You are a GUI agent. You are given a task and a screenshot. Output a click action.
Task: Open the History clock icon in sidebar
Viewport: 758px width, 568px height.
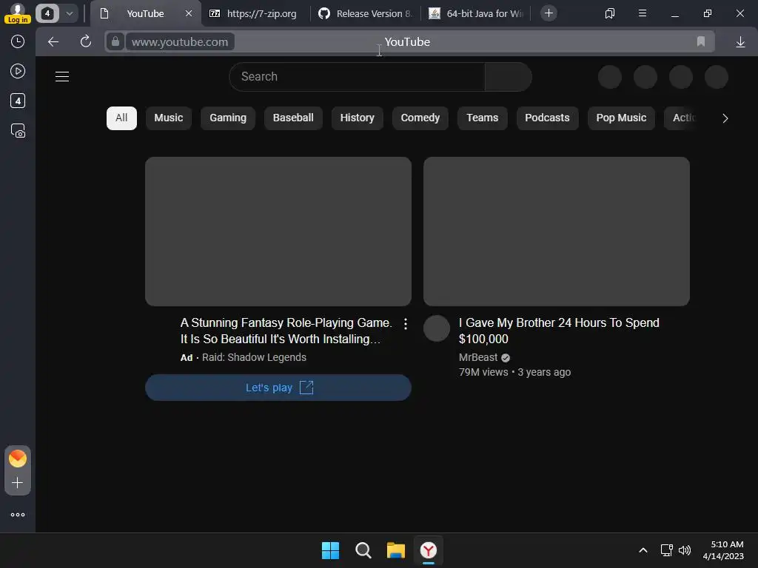[x=18, y=41]
